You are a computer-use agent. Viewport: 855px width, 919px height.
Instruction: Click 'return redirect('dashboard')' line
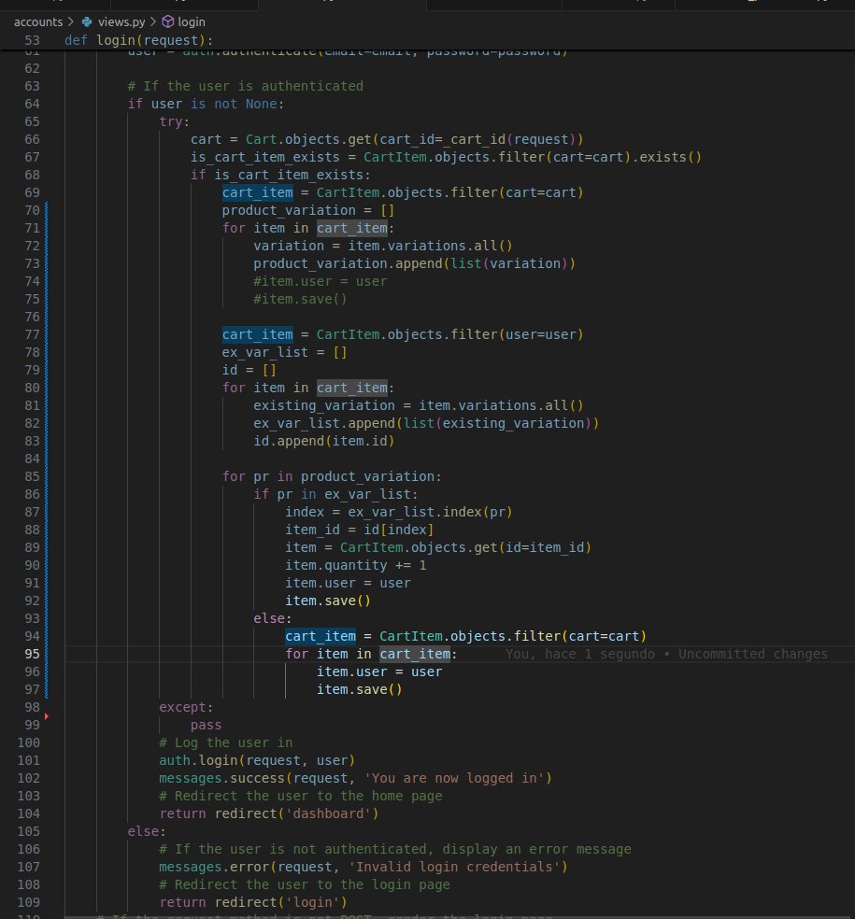click(269, 813)
